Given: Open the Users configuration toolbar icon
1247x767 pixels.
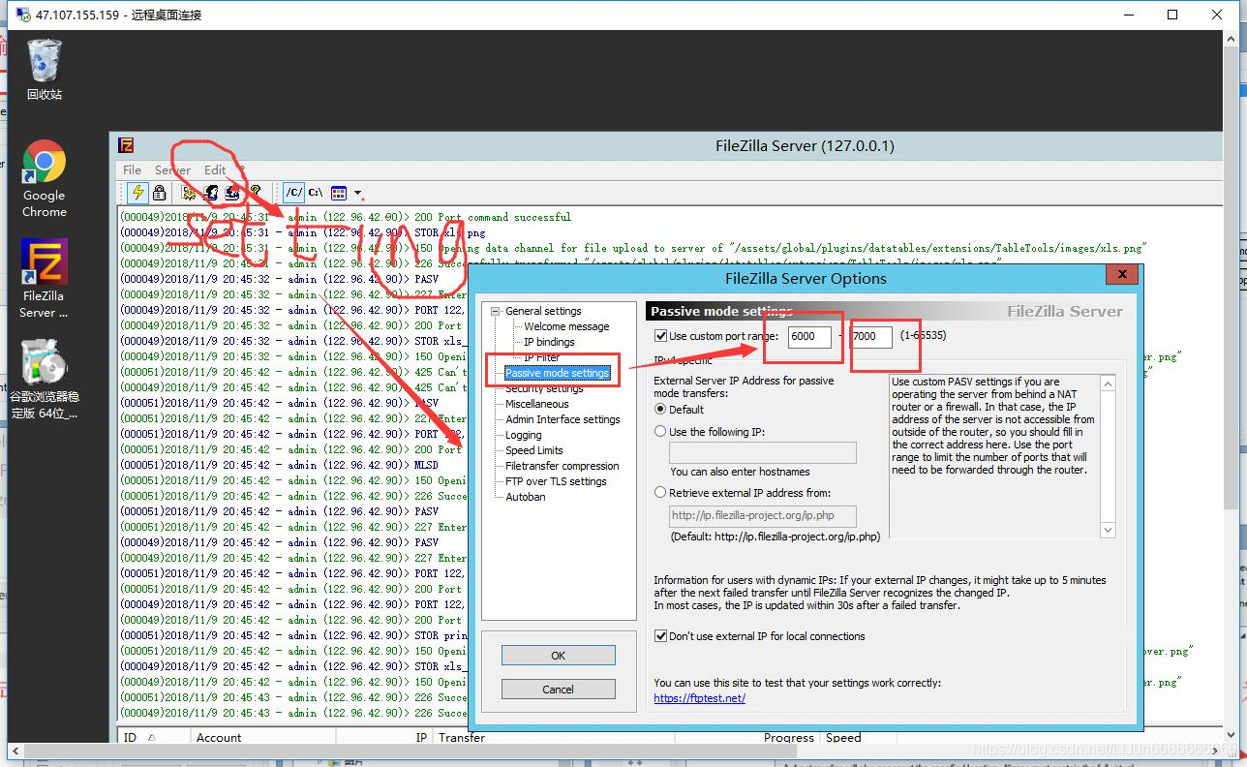Looking at the screenshot, I should pos(211,193).
